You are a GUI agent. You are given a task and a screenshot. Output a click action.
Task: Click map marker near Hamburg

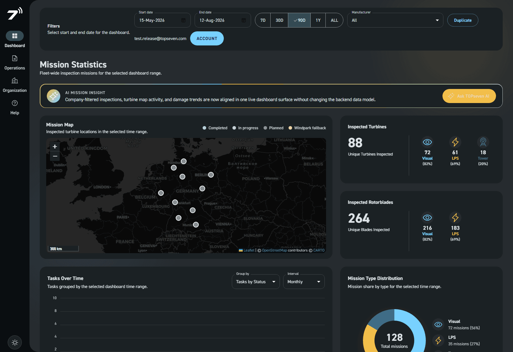[184, 161]
